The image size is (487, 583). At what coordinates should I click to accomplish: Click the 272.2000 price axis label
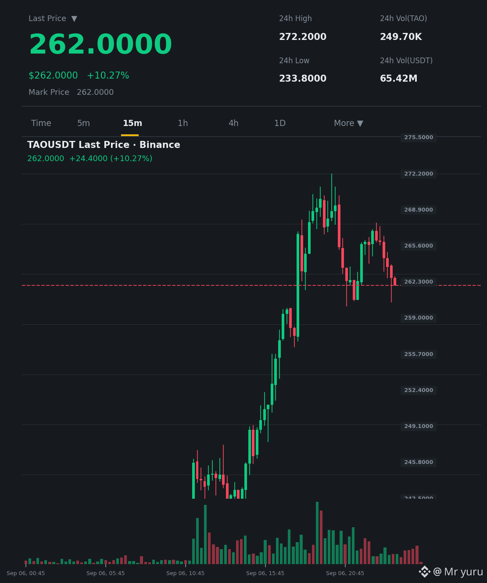(419, 174)
